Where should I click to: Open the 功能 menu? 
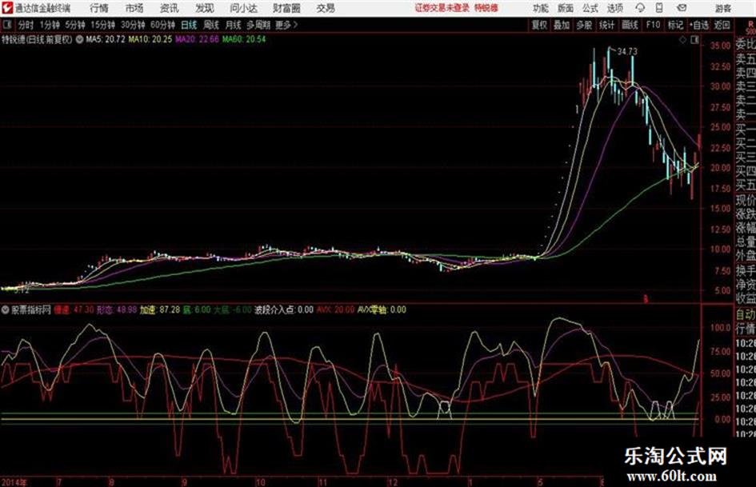coord(541,8)
